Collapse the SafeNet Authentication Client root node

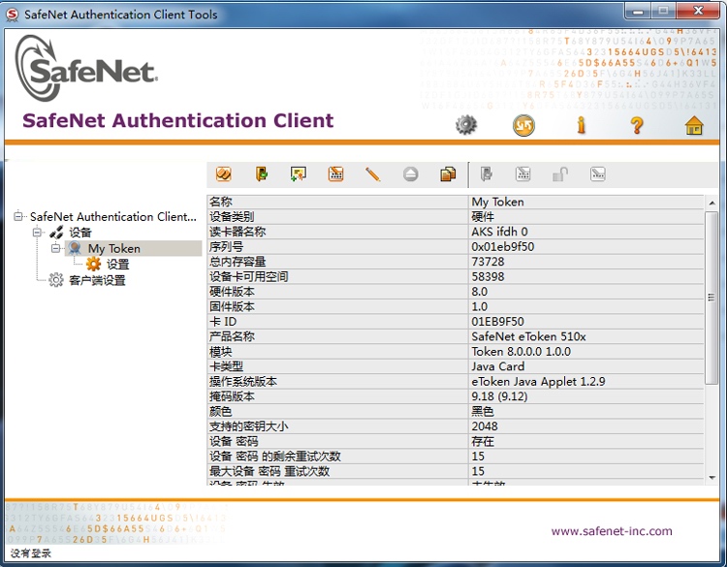point(18,216)
